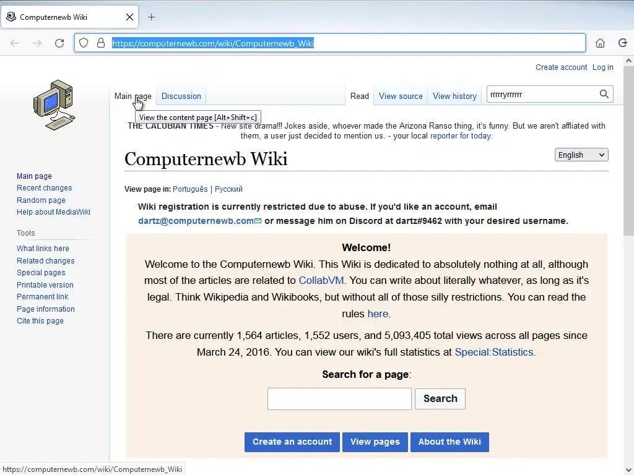This screenshot has width=634, height=475.
Task: Open Special:Statistics link
Action: click(x=494, y=352)
